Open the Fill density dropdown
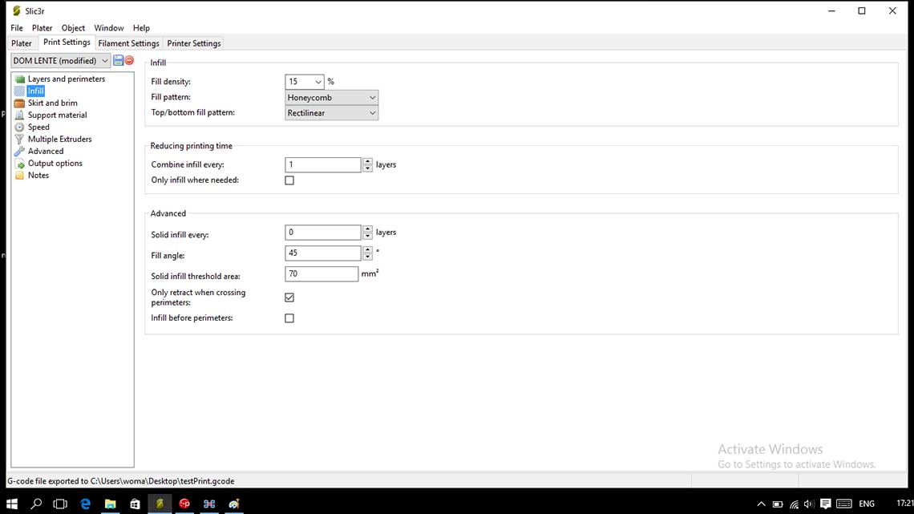 tap(318, 82)
